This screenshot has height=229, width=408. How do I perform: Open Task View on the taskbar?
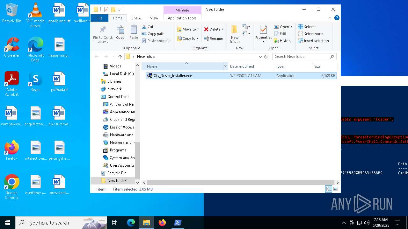coord(115,223)
